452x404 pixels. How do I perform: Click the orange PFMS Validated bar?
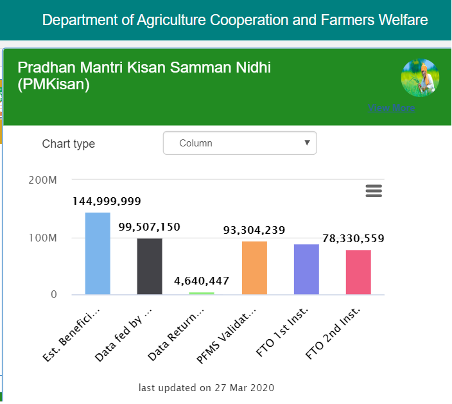tap(254, 268)
